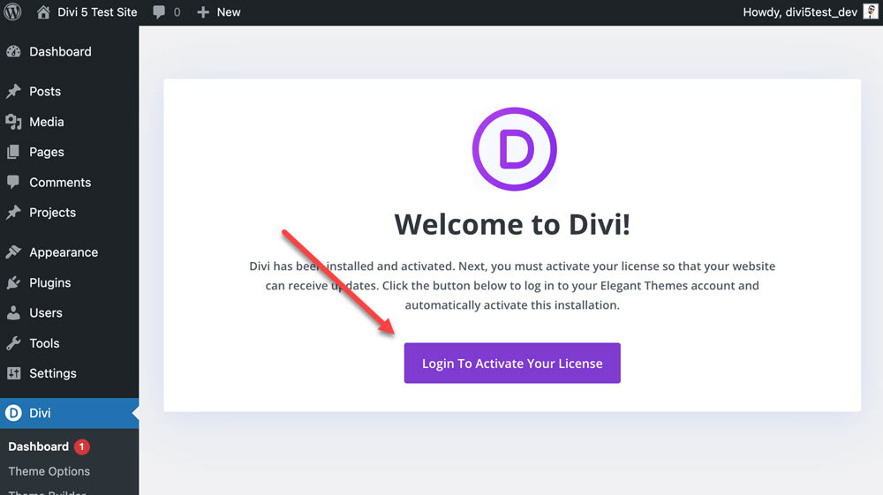Open the Comments menu in sidebar
The height and width of the screenshot is (495, 883).
coord(60,183)
